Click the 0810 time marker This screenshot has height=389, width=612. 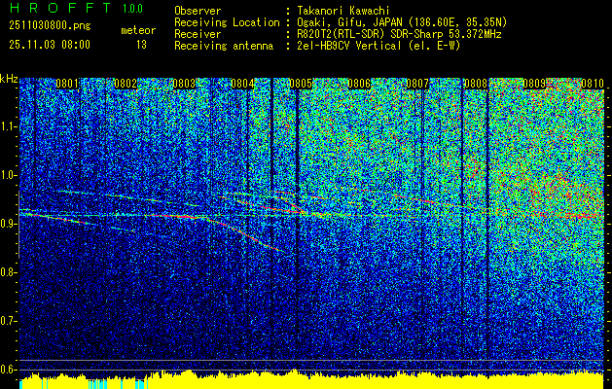pyautogui.click(x=593, y=84)
